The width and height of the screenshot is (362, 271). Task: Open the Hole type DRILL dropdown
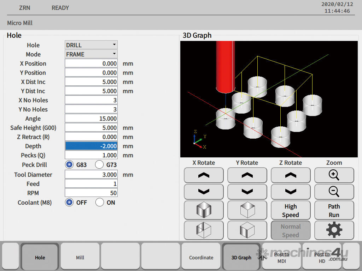coord(91,45)
